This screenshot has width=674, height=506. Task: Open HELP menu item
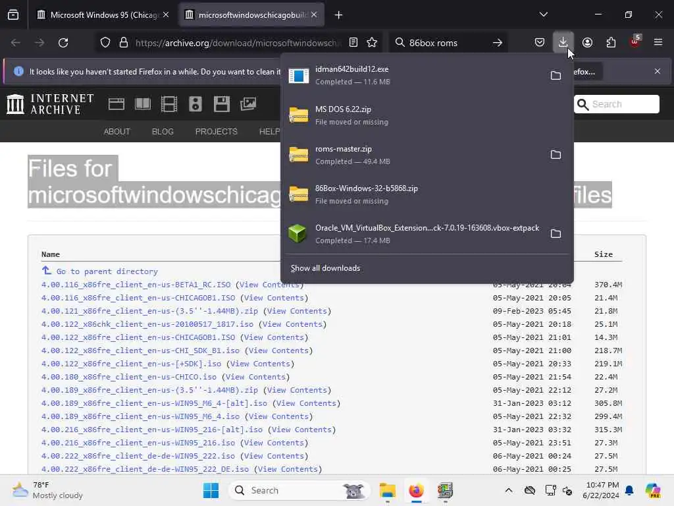pyautogui.click(x=269, y=132)
